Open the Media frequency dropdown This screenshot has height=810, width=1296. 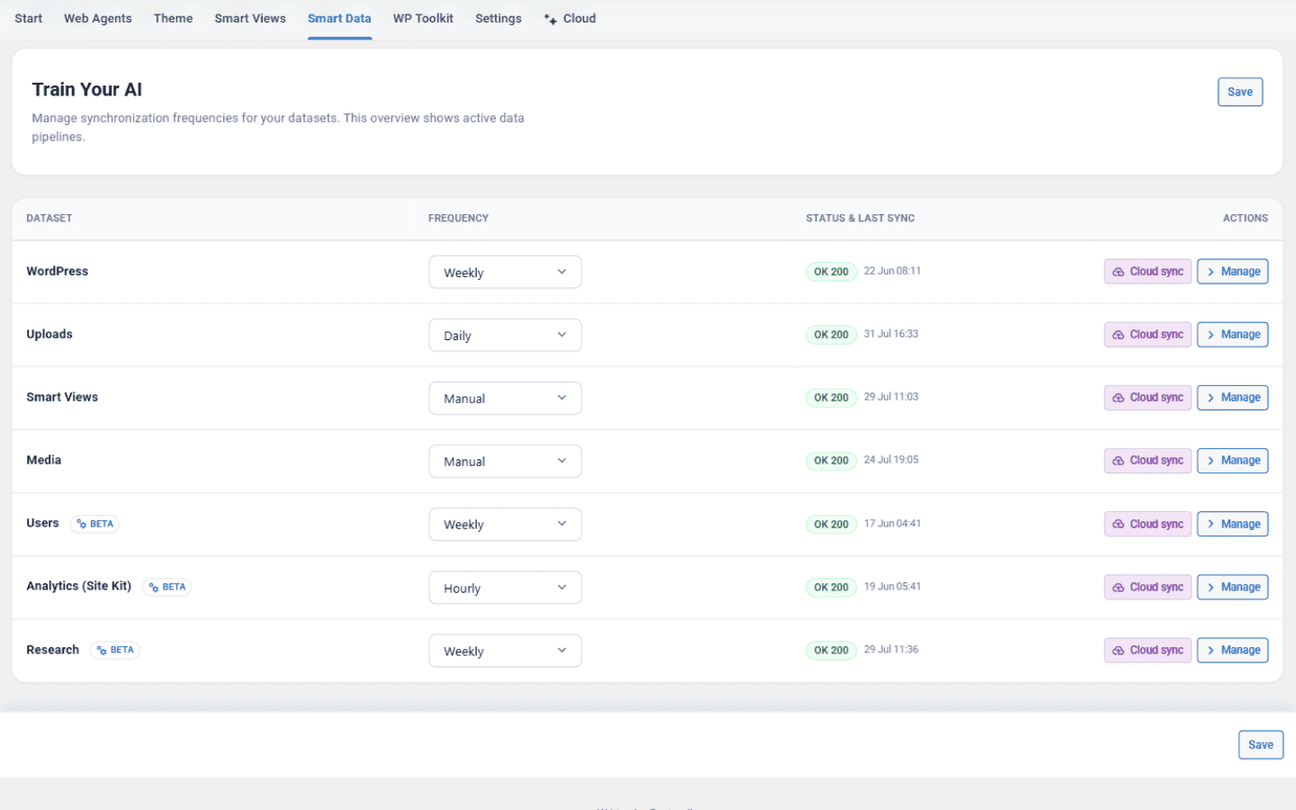tap(505, 461)
